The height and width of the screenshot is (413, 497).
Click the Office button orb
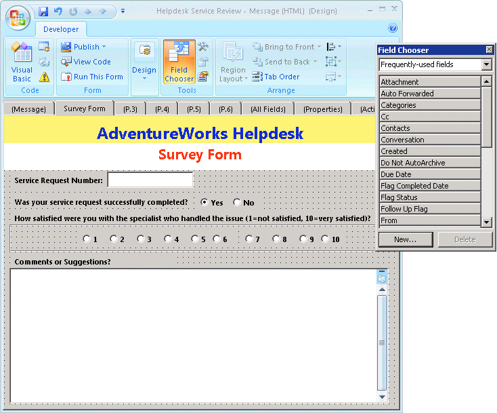coord(18,17)
